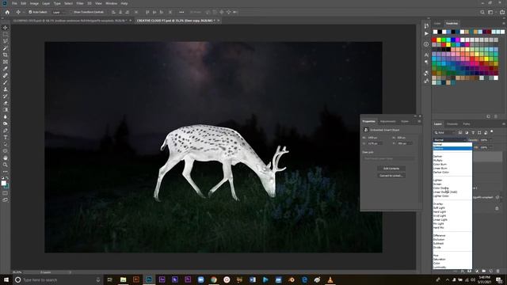
Task: Click the foreground color swatch in toolbox
Action: pos(3,183)
